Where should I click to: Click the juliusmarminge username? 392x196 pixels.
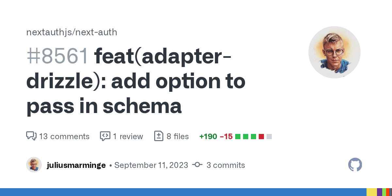76,165
